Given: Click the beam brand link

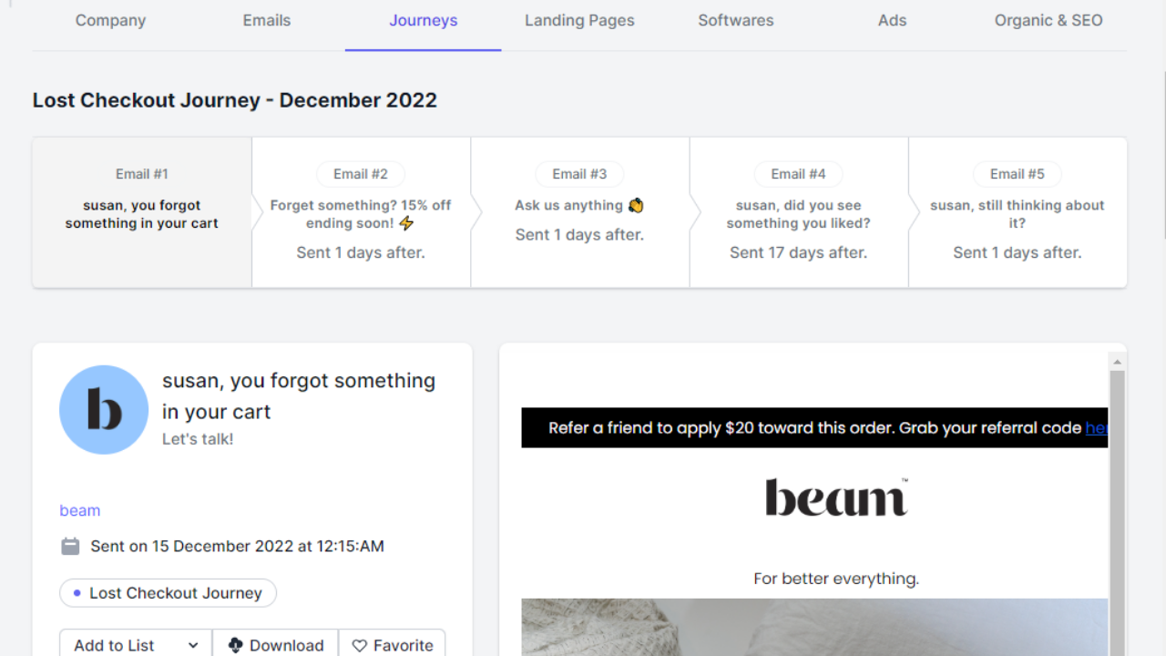Looking at the screenshot, I should pyautogui.click(x=80, y=510).
